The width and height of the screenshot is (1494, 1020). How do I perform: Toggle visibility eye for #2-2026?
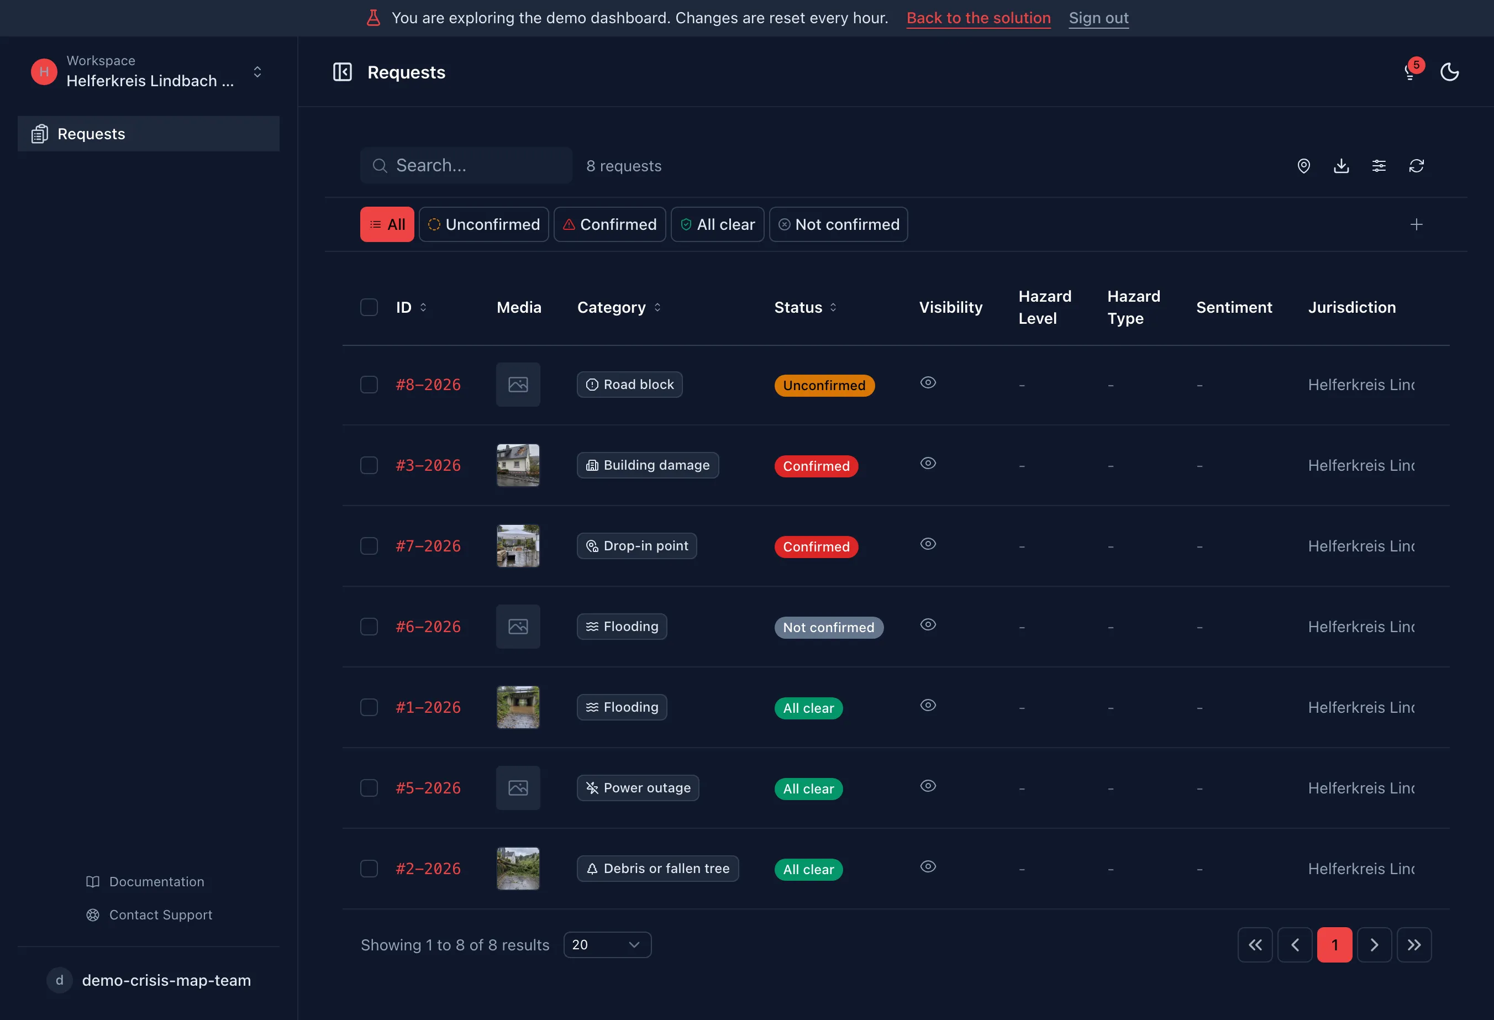pyautogui.click(x=928, y=866)
